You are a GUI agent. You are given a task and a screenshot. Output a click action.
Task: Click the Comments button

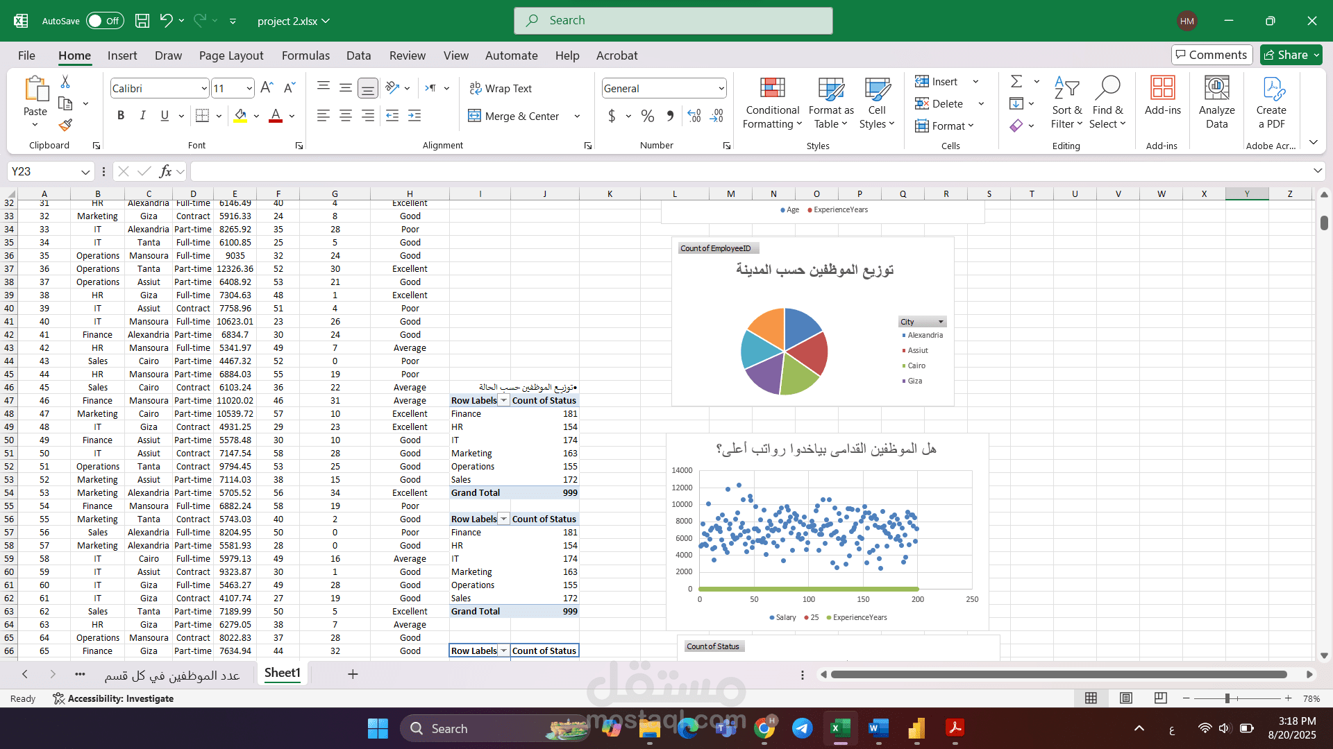point(1212,55)
